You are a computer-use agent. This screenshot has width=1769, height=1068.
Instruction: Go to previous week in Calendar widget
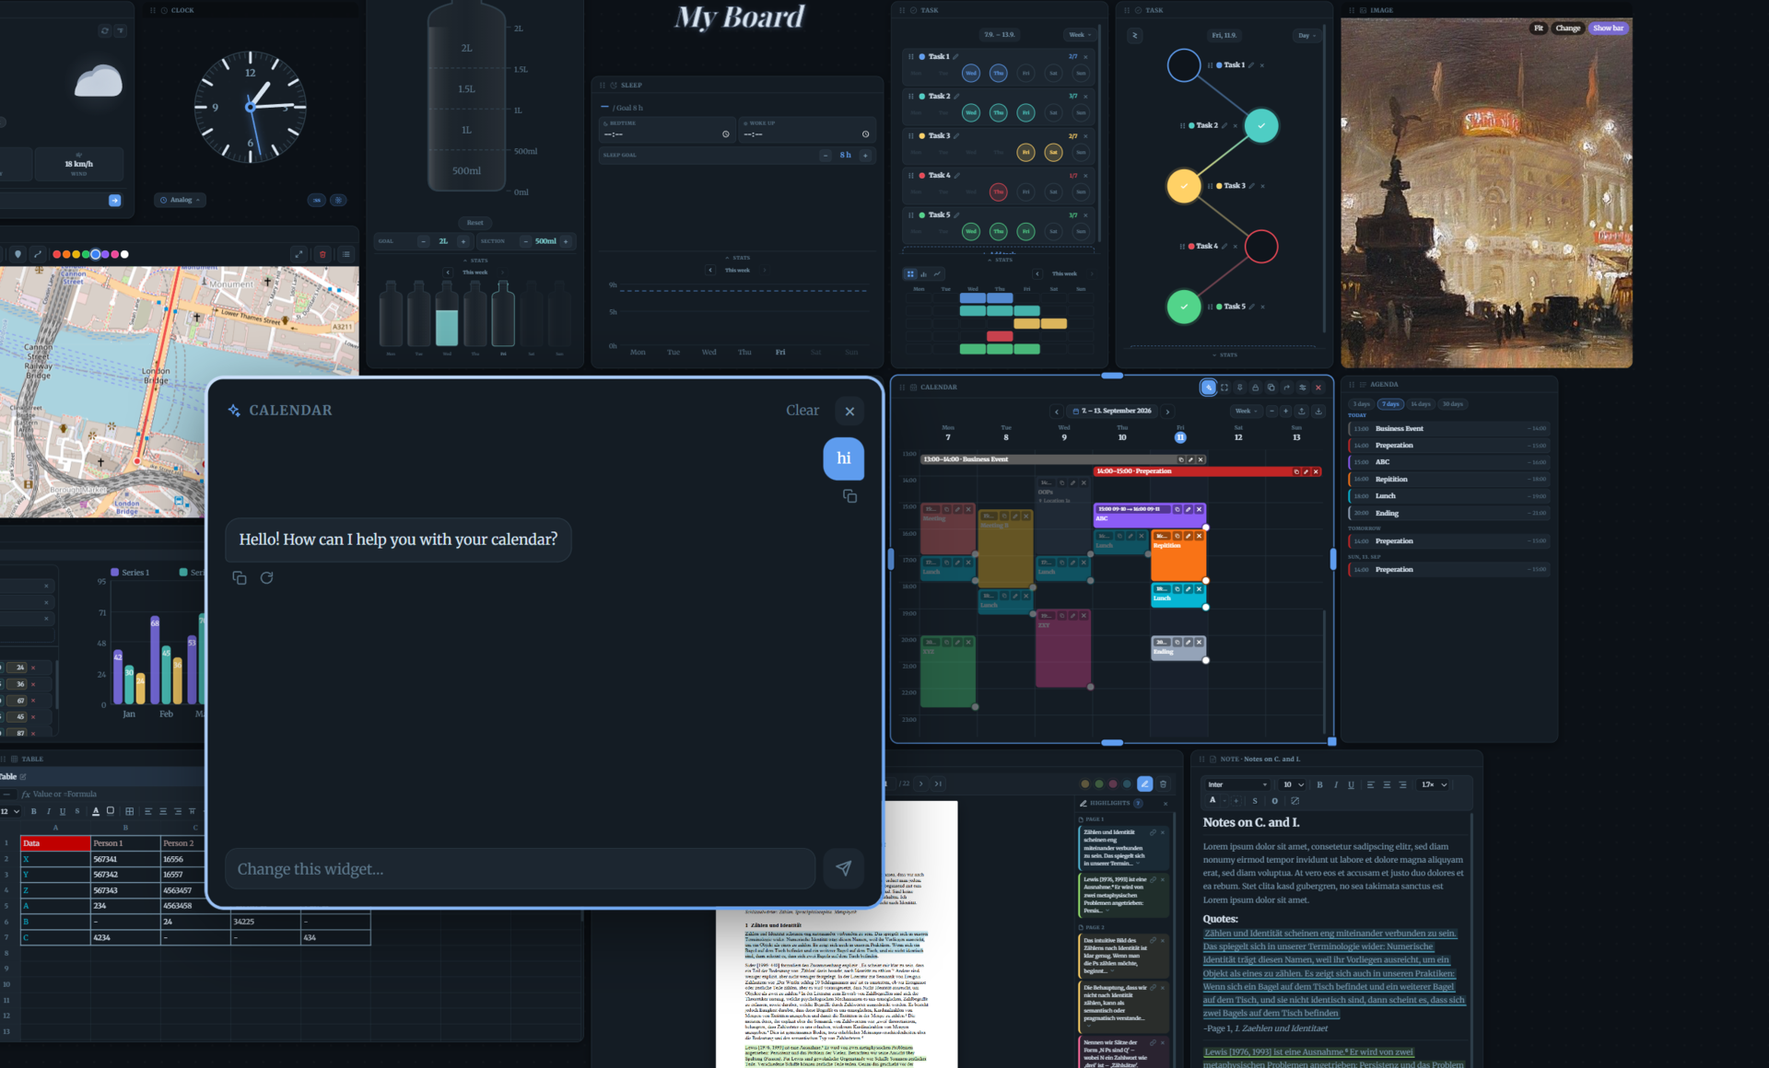[x=1057, y=412]
